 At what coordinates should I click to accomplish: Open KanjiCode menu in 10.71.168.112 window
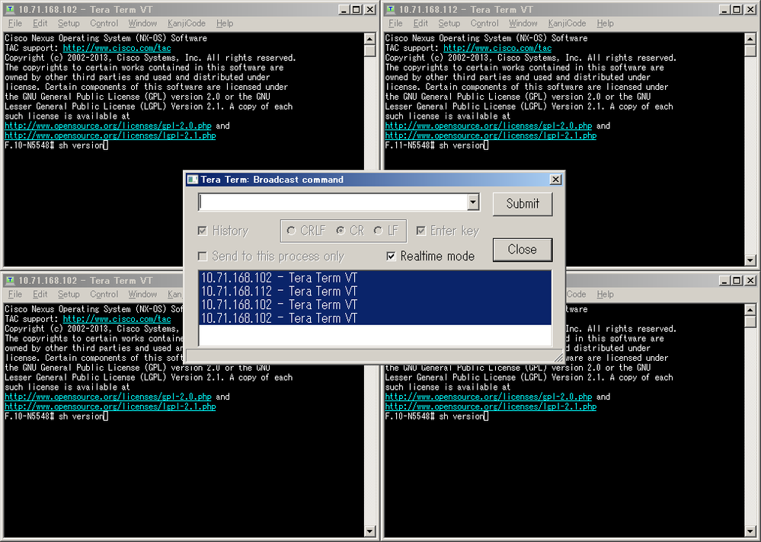[567, 24]
